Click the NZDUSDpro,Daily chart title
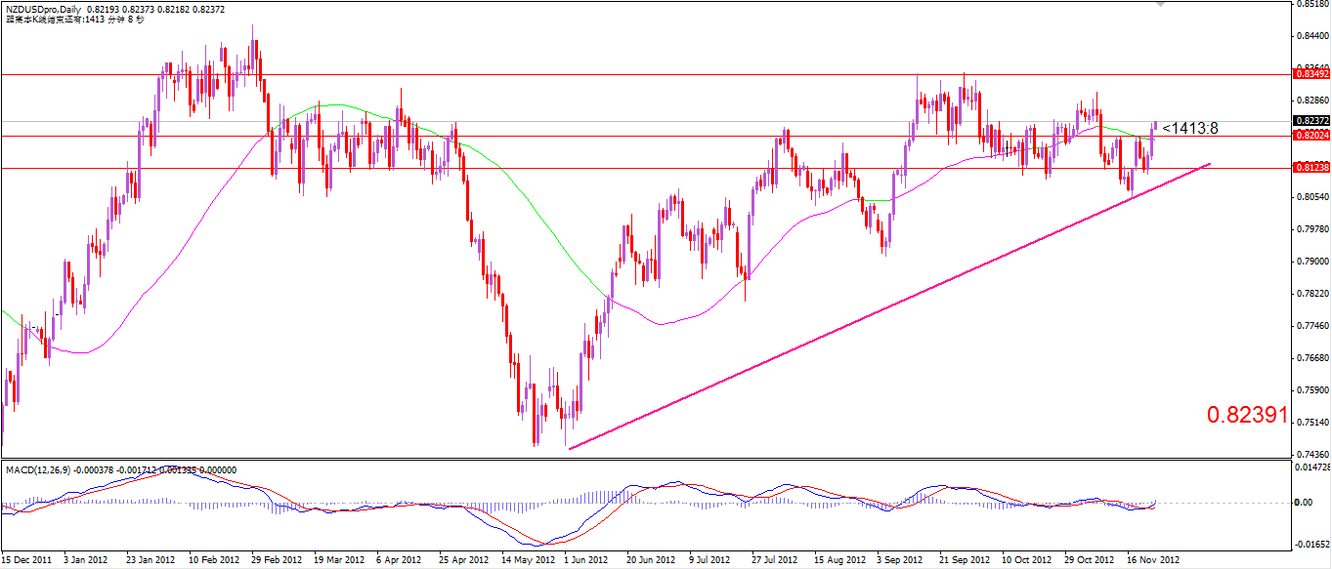1332x569 pixels. coord(49,7)
